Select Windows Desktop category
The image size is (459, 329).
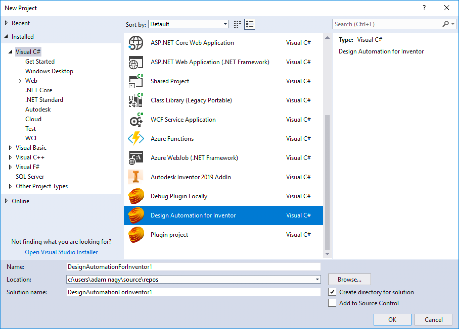(x=49, y=71)
